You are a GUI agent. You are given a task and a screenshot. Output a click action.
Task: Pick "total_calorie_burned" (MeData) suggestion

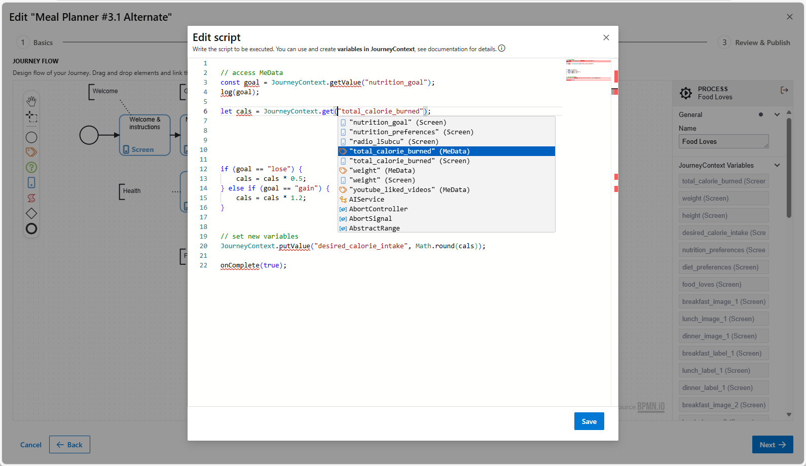pyautogui.click(x=447, y=151)
